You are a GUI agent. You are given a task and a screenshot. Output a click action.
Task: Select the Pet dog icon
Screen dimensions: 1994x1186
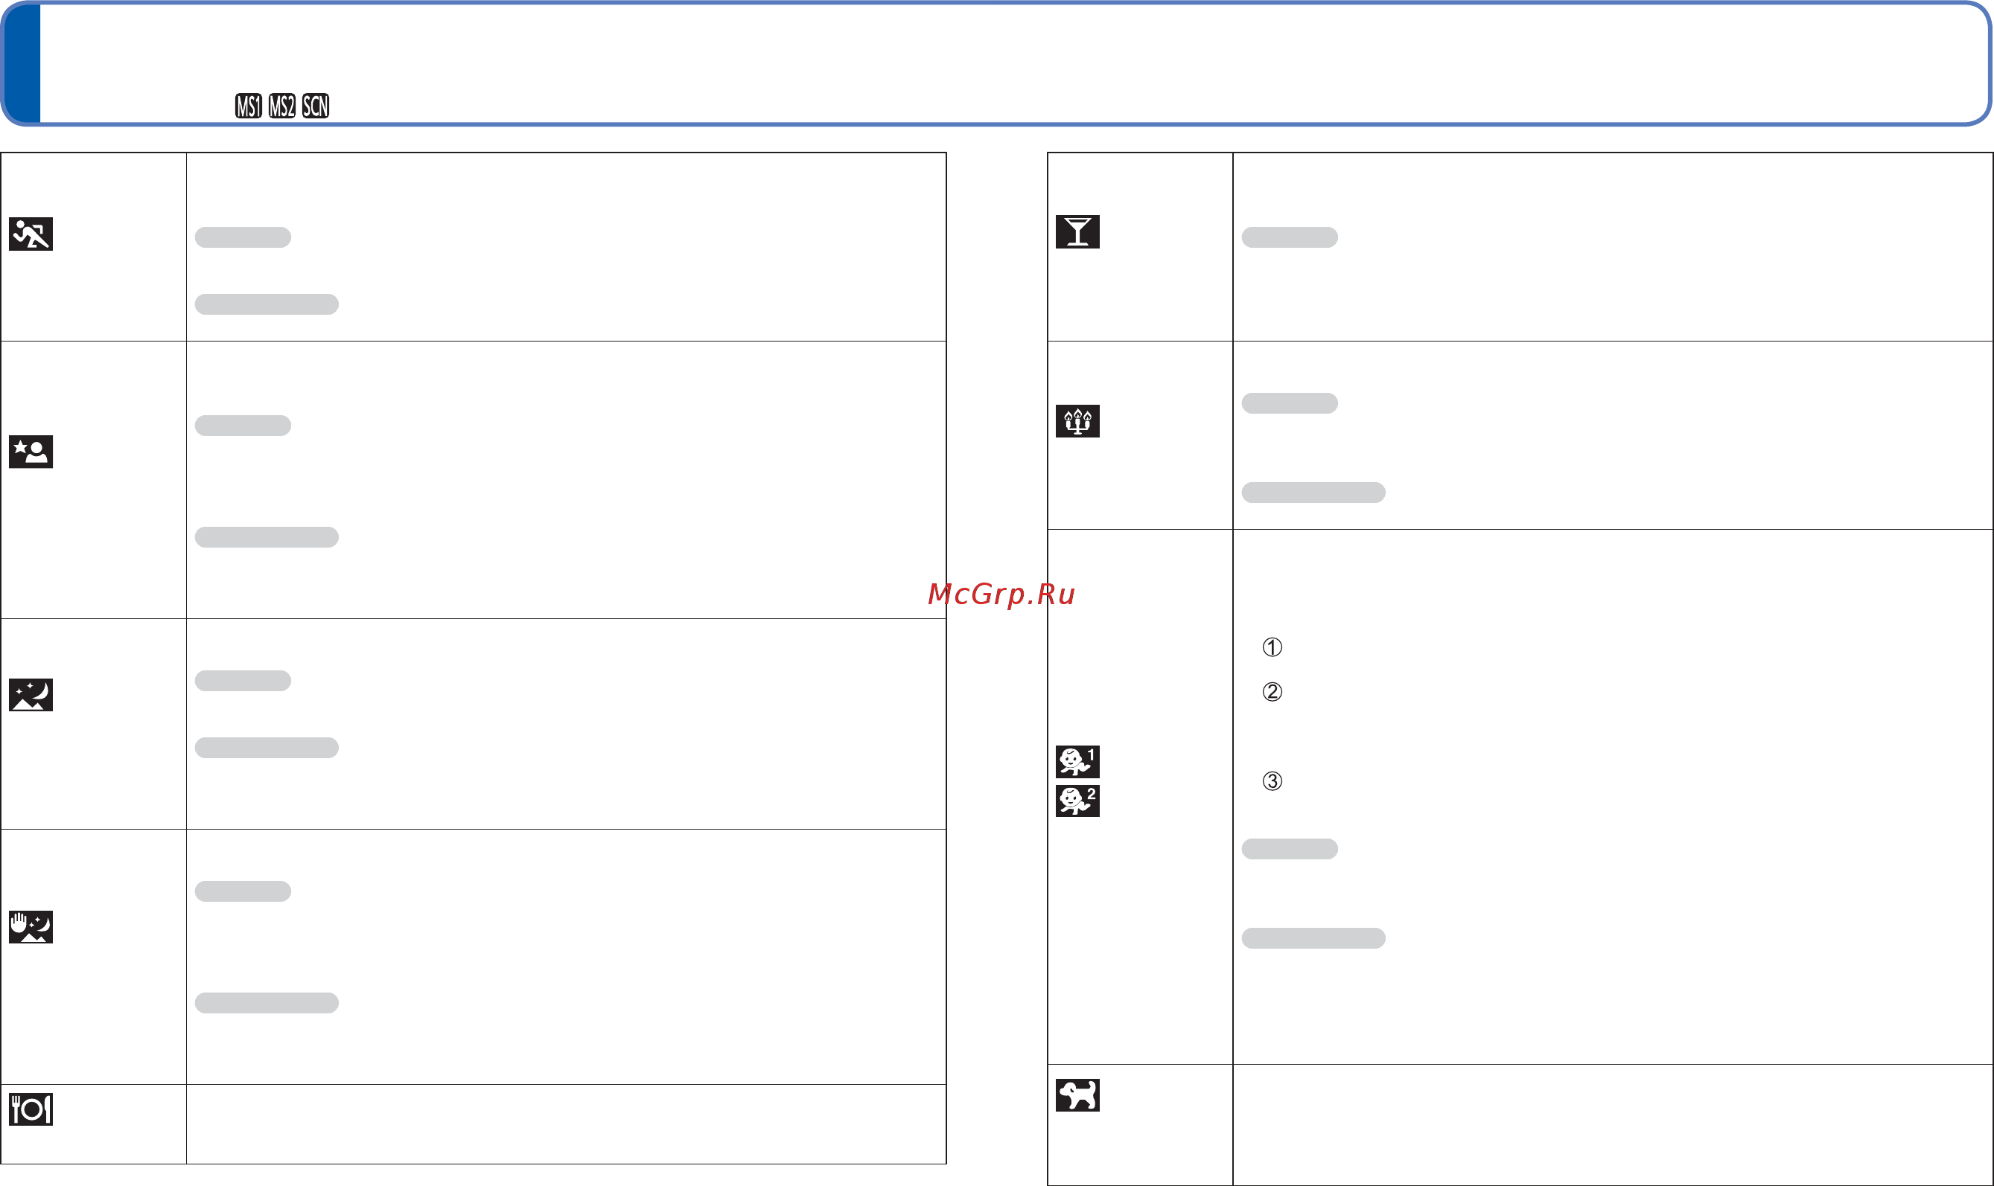click(x=1077, y=1095)
